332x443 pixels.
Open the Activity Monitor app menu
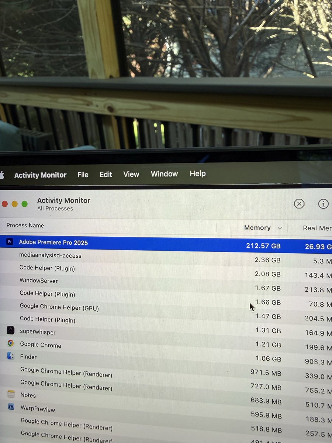(40, 175)
